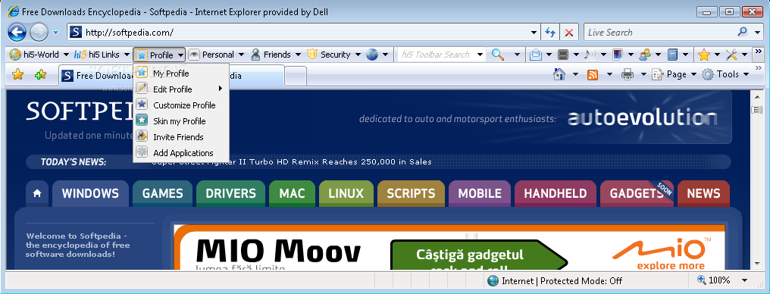The height and width of the screenshot is (294, 770).
Task: Open Live Search options dropdown arrow
Action: coord(757,33)
